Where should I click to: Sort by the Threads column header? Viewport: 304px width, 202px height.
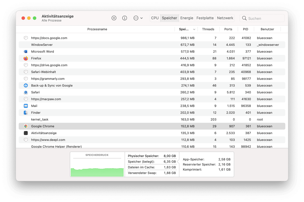[x=208, y=29]
